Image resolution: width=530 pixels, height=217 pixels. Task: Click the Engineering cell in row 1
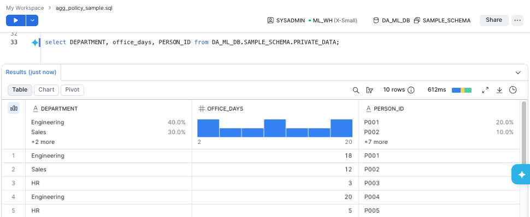pos(109,156)
